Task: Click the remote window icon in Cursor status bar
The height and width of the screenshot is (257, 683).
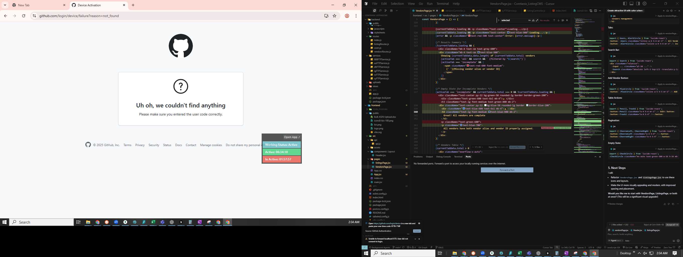Action: point(365,247)
